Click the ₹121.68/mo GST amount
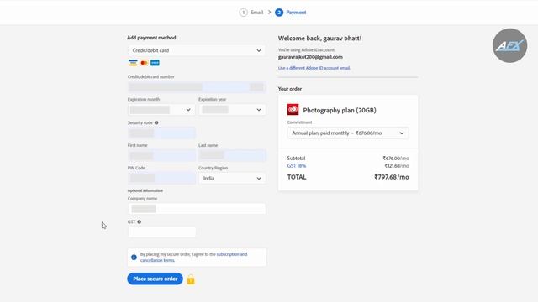The image size is (538, 302). (397, 166)
